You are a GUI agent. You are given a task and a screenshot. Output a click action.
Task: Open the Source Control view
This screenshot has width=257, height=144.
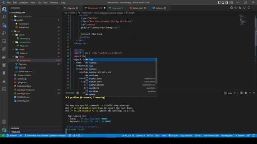click(4, 25)
